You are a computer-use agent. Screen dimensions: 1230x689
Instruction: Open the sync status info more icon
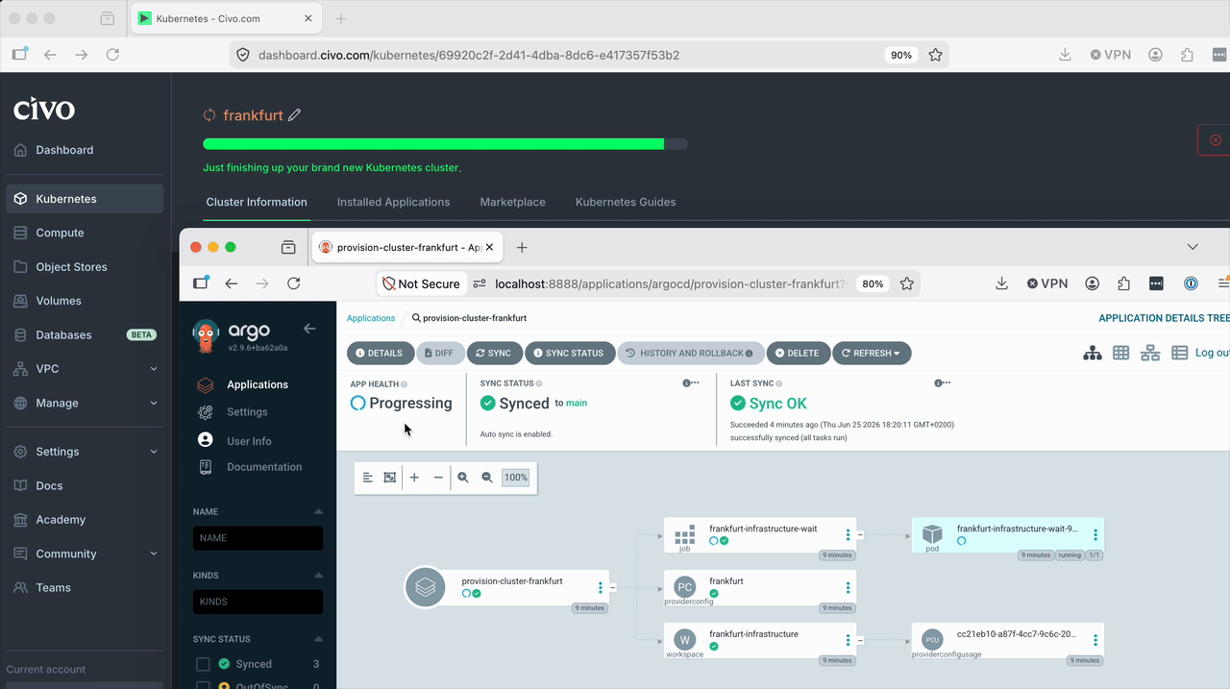691,383
